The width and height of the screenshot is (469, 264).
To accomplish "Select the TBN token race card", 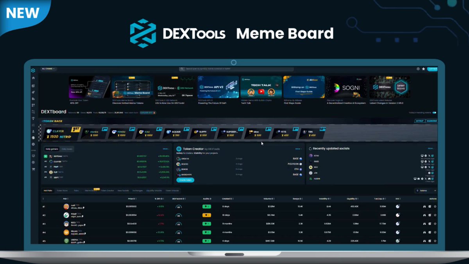I will [x=313, y=134].
